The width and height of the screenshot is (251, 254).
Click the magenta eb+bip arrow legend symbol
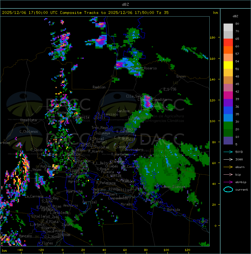coord(228,182)
